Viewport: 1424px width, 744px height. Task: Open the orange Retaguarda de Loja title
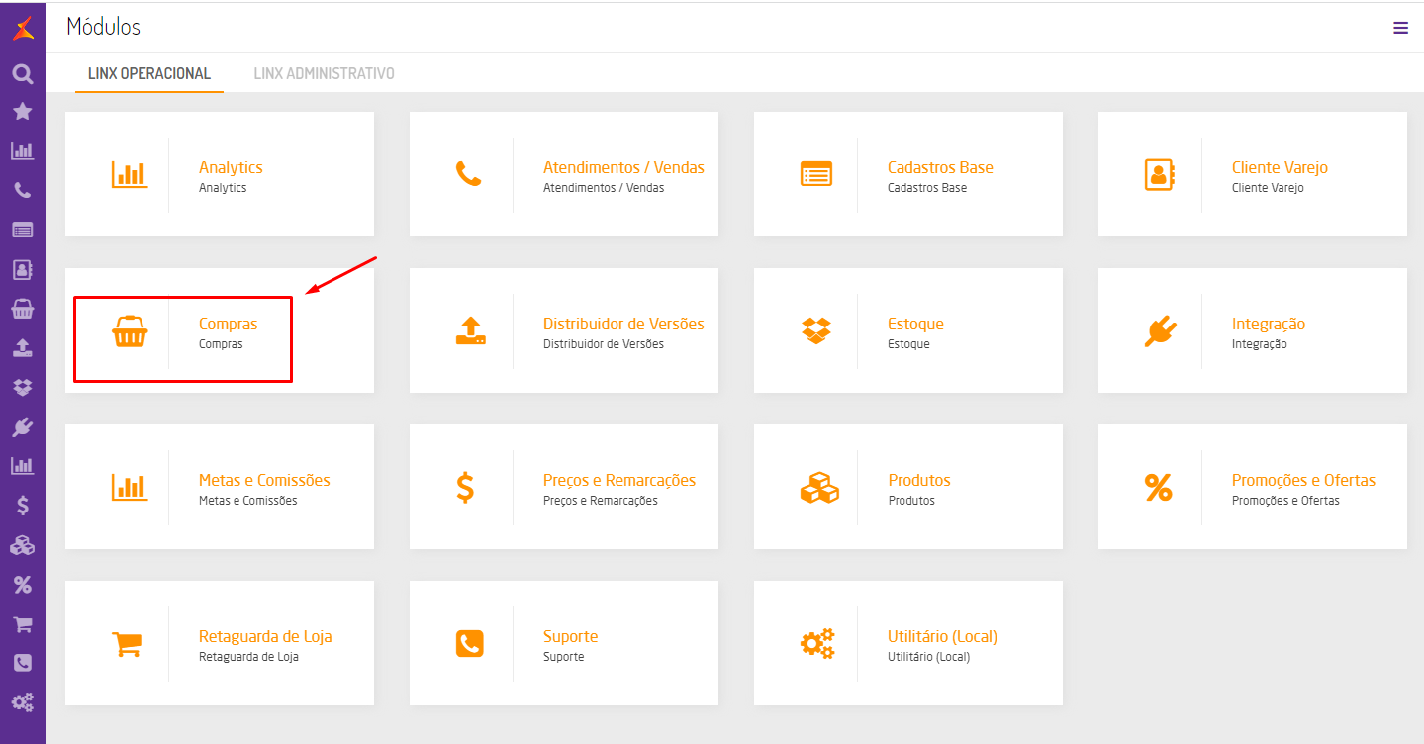click(265, 636)
